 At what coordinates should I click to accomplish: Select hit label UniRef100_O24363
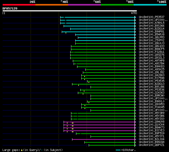pos(152,93)
